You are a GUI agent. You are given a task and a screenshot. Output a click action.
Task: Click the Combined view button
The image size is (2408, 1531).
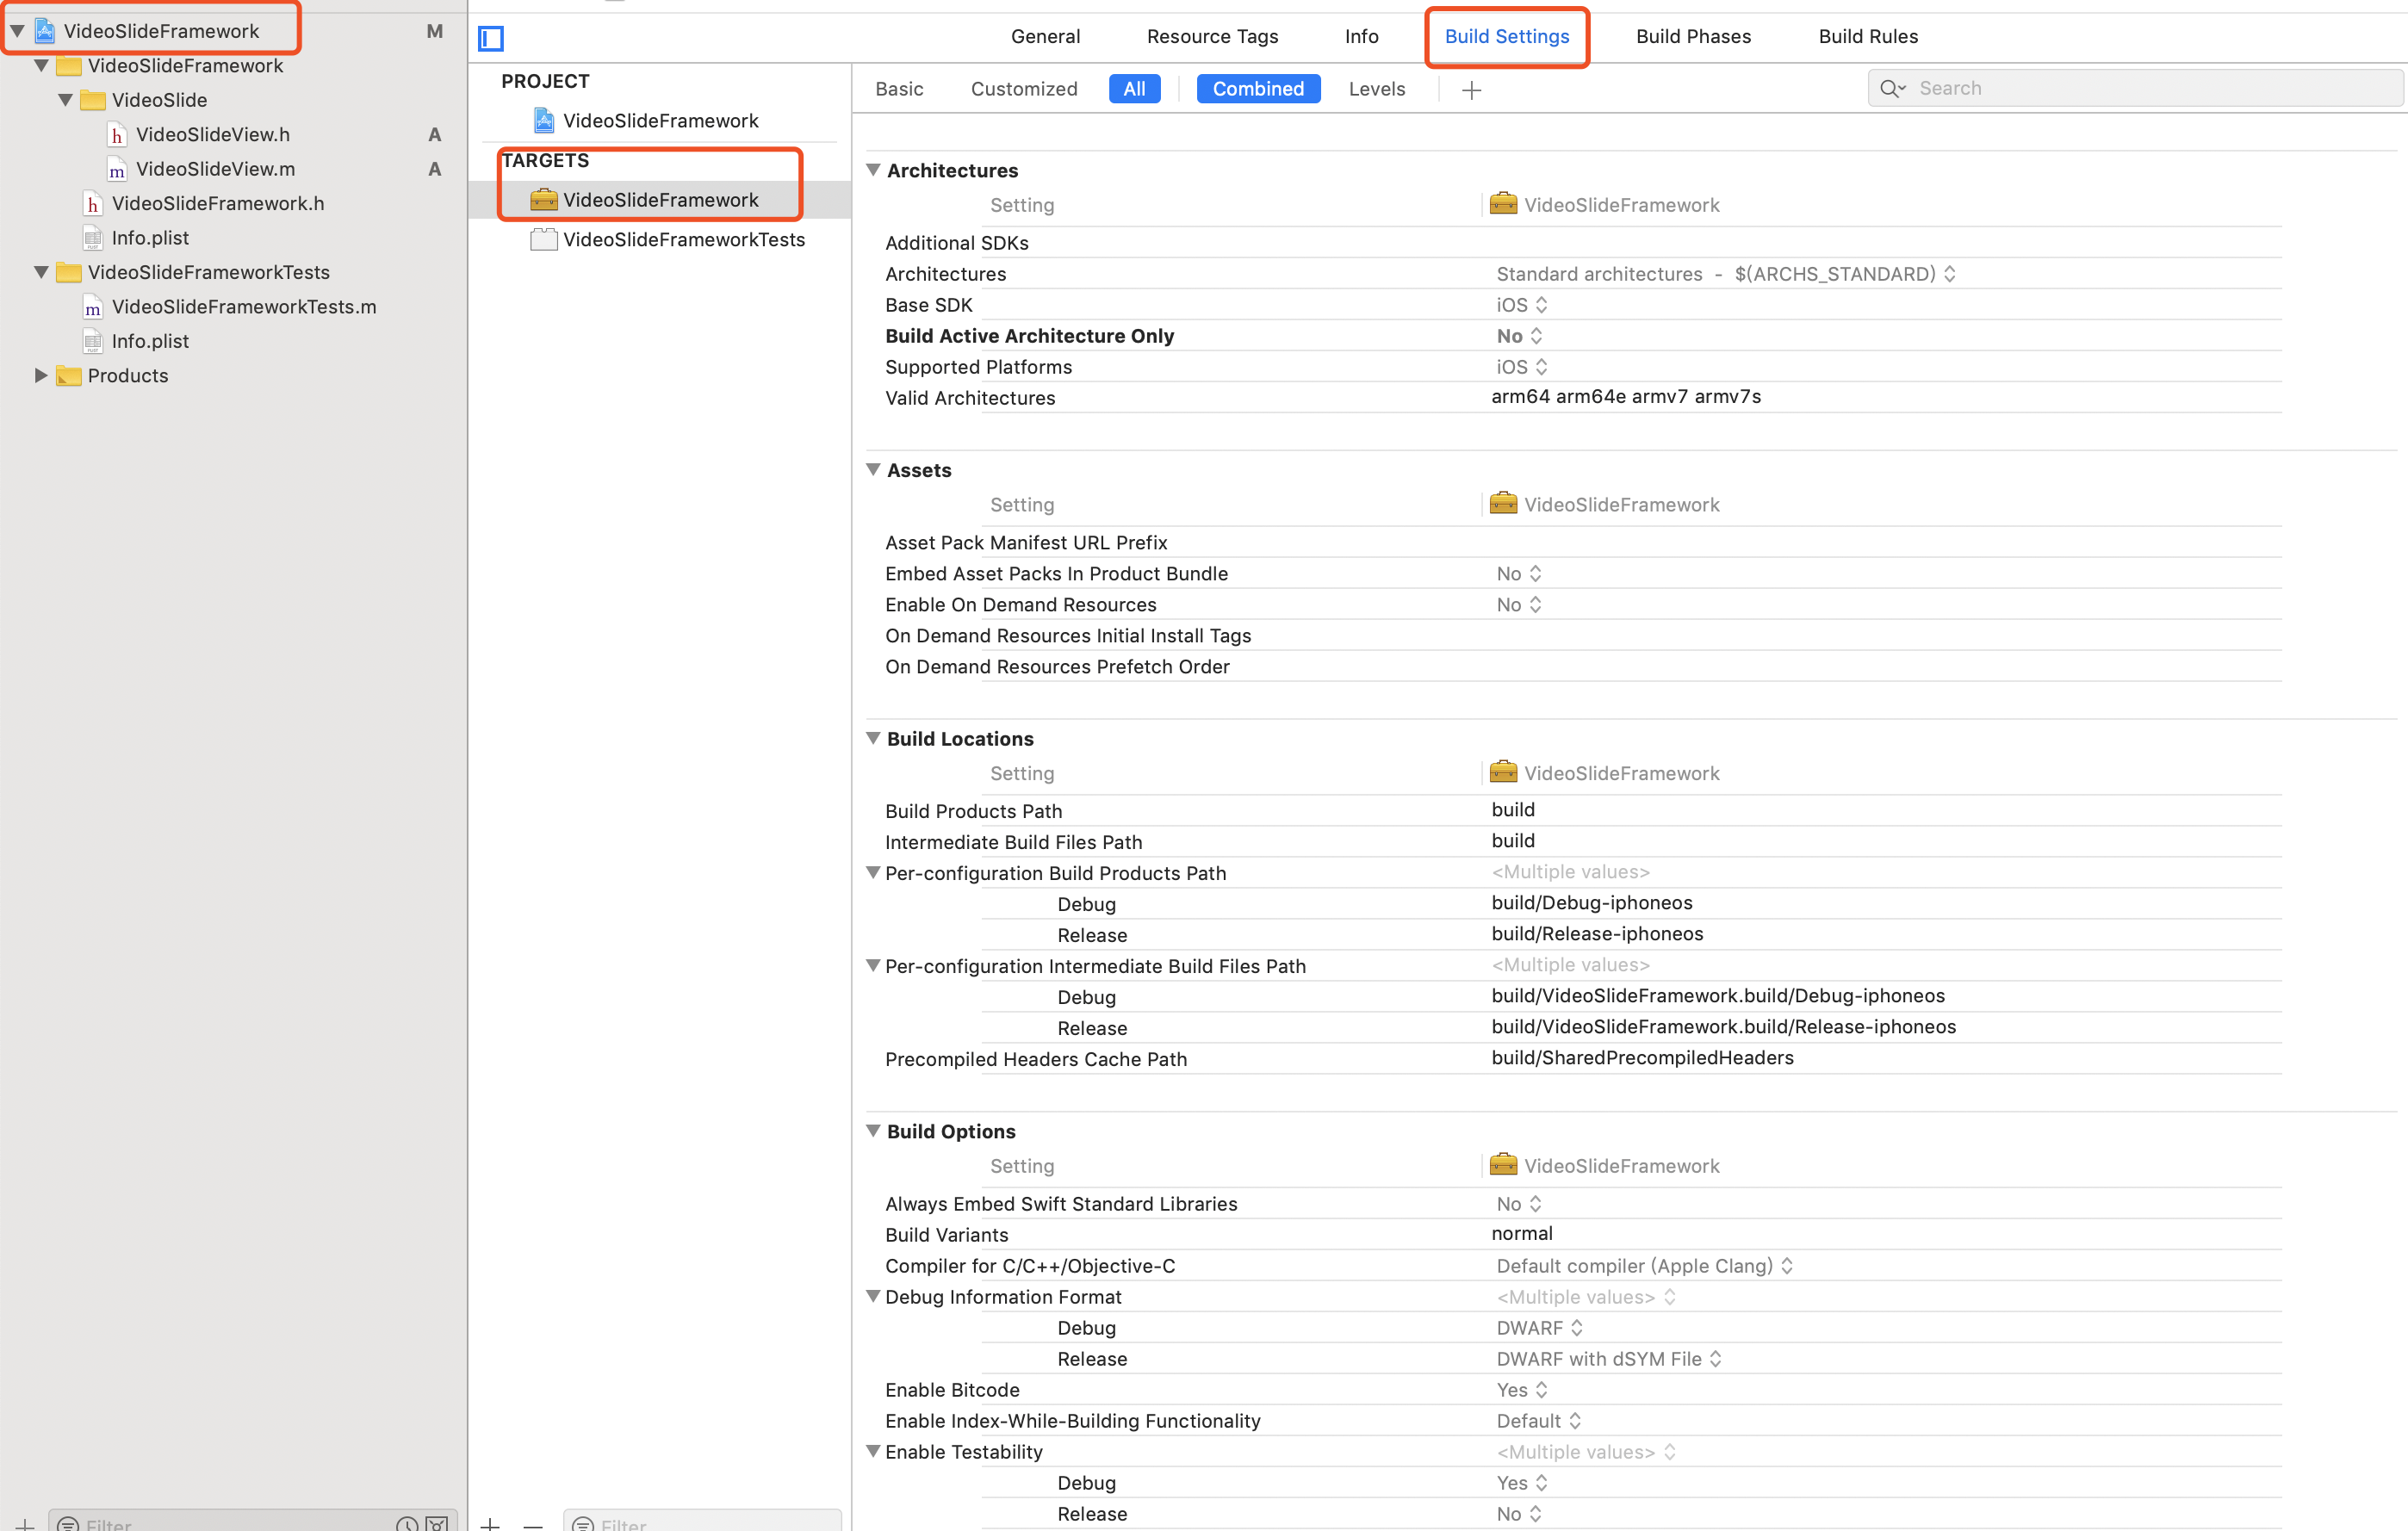1257,89
